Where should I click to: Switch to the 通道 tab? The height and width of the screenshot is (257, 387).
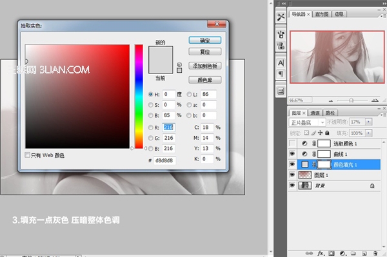[315, 113]
